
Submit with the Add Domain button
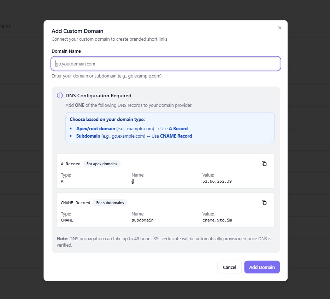(262, 267)
